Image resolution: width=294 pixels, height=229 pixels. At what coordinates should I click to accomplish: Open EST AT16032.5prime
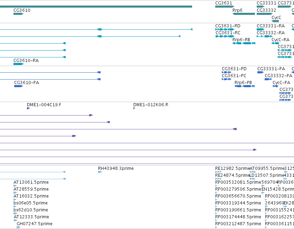(x=31, y=196)
